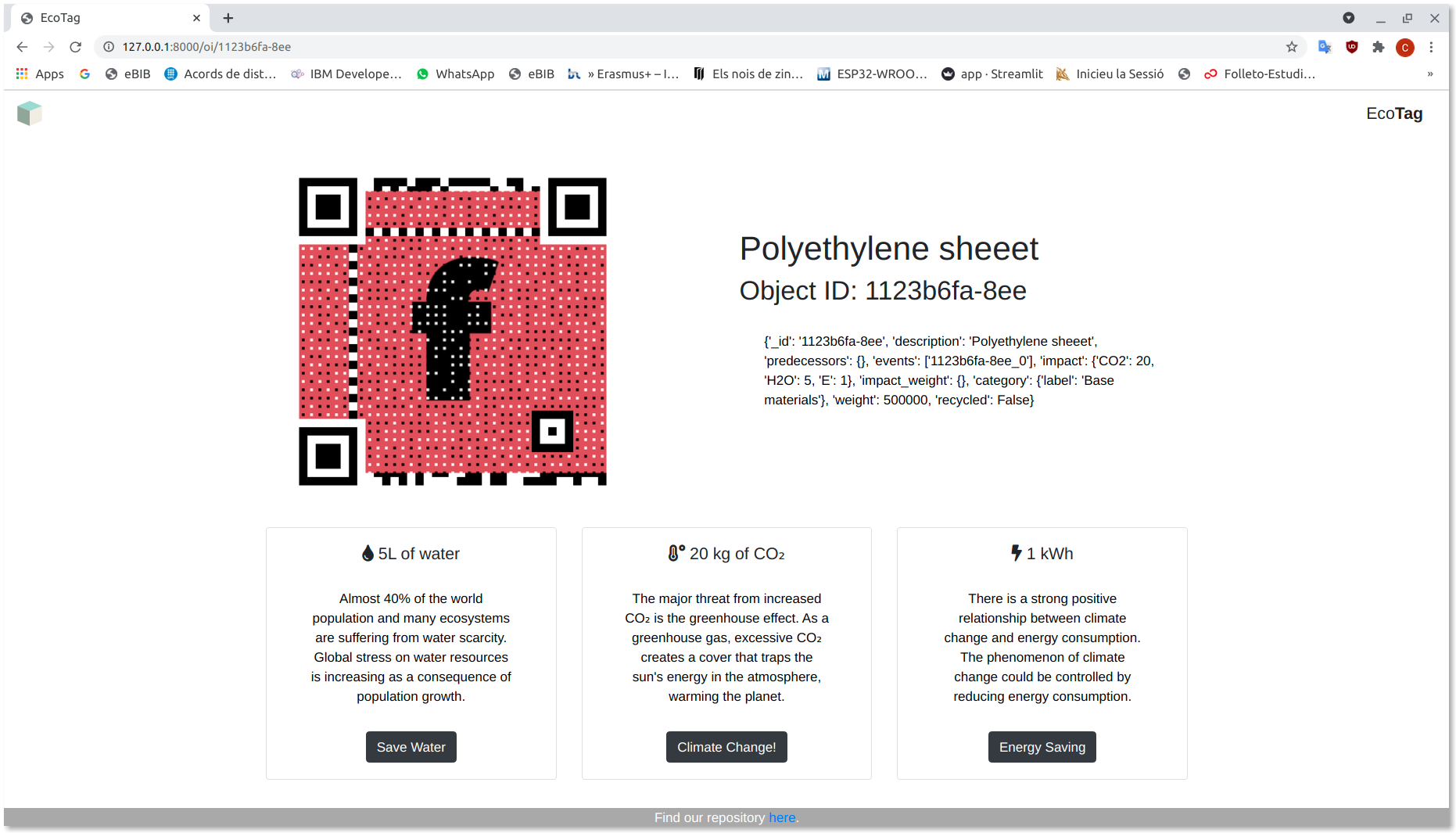This screenshot has width=1456, height=833.
Task: Go back to previous page
Action: 22,47
